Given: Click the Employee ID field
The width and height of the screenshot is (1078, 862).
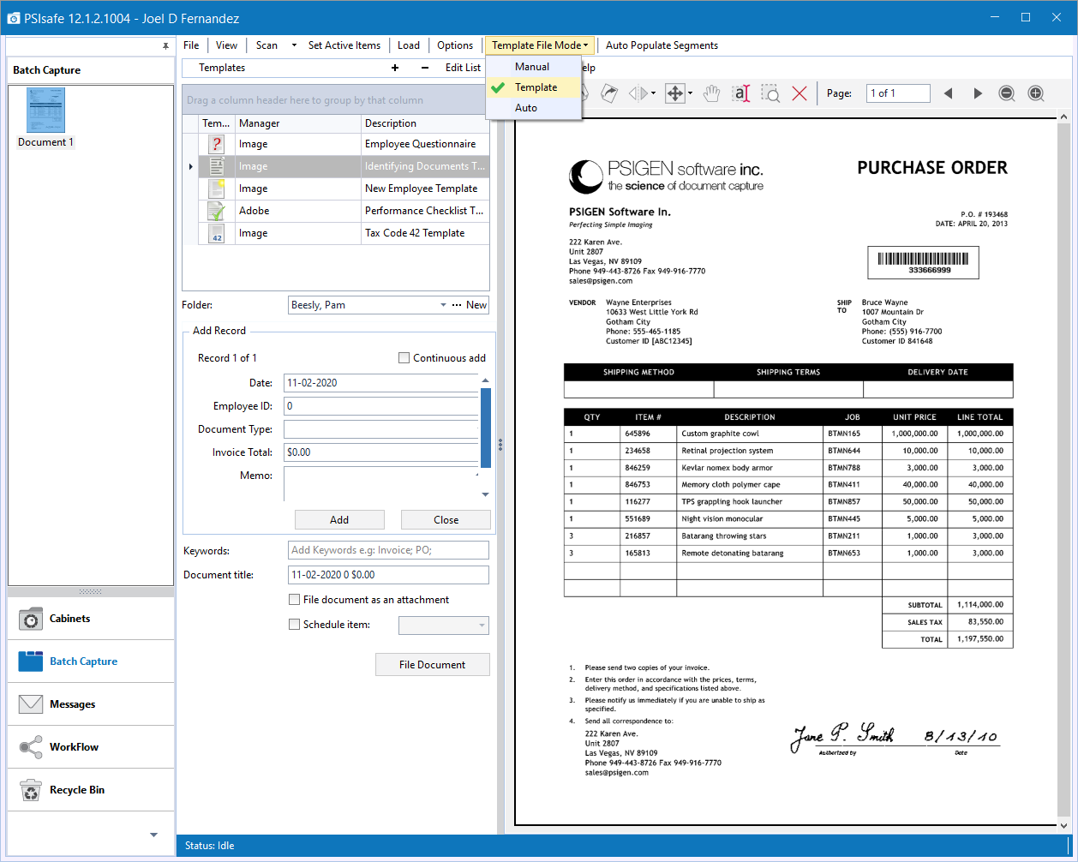Looking at the screenshot, I should click(x=380, y=406).
